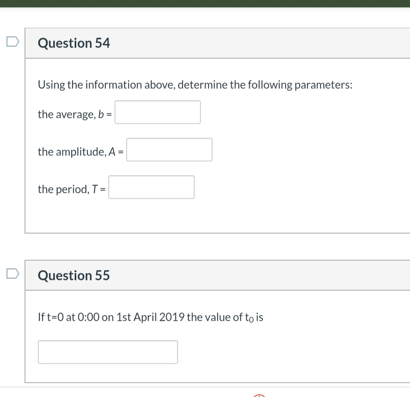Click the amplitude A answer field
Image resolution: width=410 pixels, height=397 pixels.
pyautogui.click(x=169, y=150)
